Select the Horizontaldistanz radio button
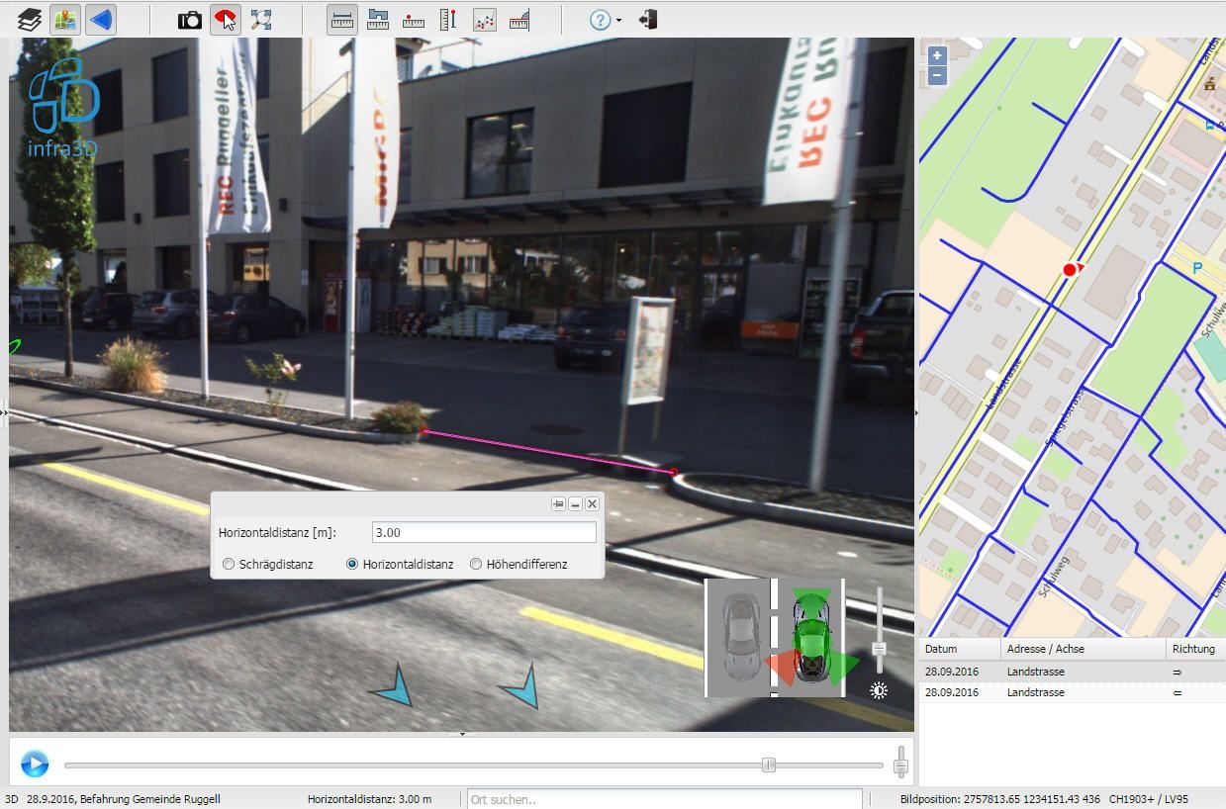Viewport: 1226px width, 809px height. tap(352, 564)
